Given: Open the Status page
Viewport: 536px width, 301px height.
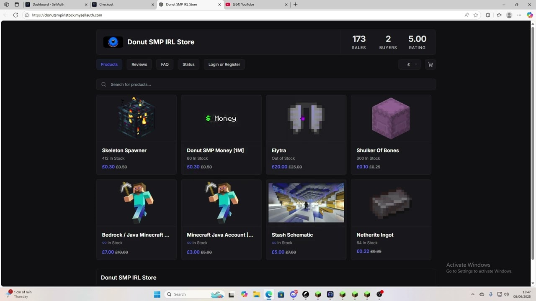Looking at the screenshot, I should point(188,64).
